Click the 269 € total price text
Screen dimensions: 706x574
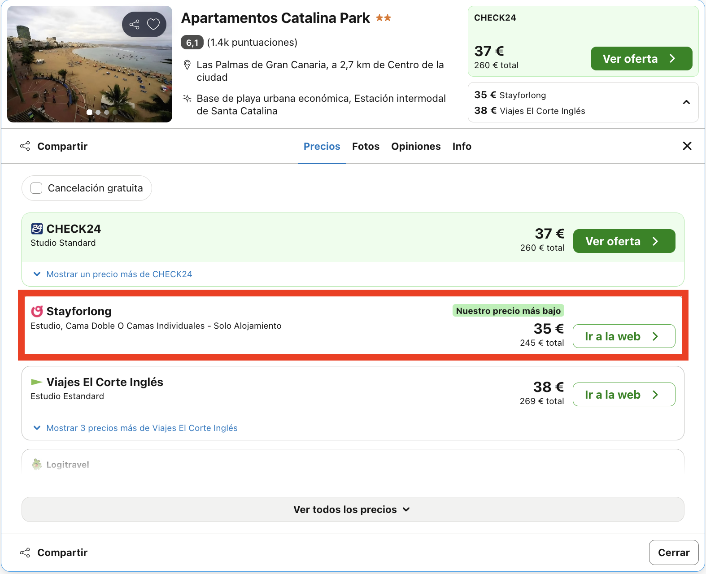coord(542,401)
